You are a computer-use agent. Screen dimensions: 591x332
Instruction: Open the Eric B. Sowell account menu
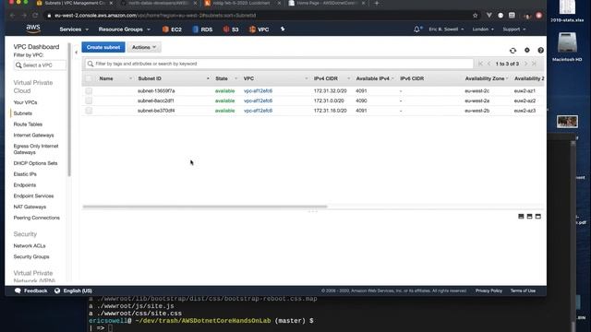click(446, 30)
